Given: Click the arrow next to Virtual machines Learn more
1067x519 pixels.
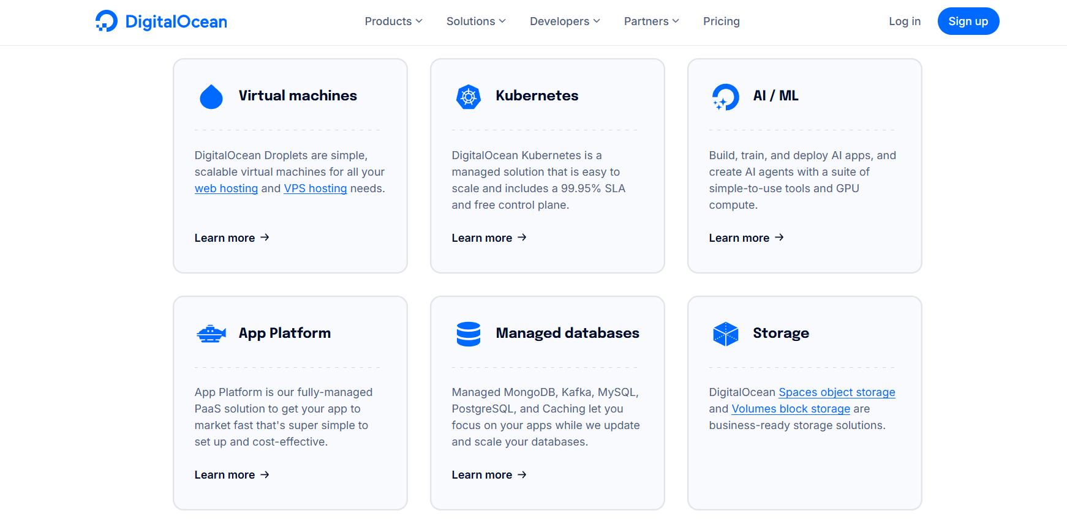Looking at the screenshot, I should tap(265, 237).
